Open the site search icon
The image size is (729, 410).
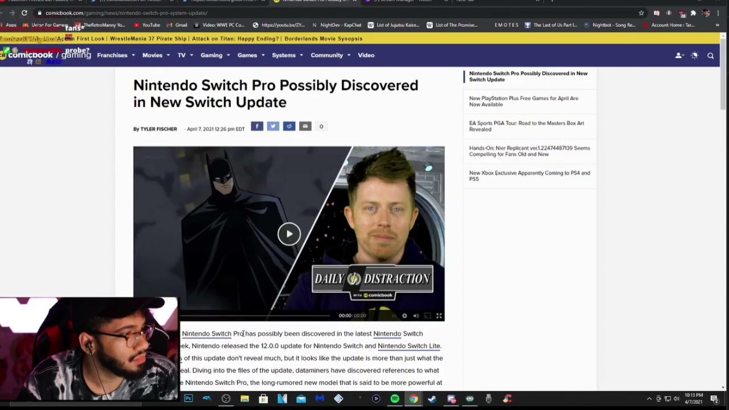(x=710, y=55)
